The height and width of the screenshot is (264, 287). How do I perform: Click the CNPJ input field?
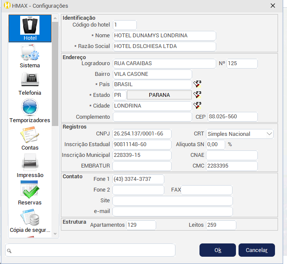tap(142, 134)
